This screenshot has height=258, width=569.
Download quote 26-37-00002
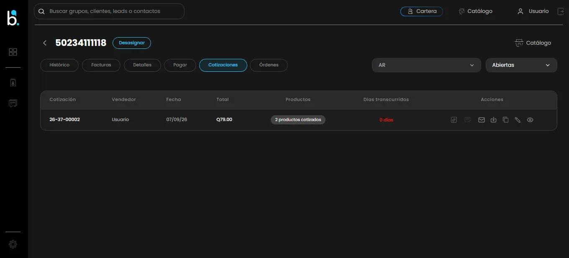pyautogui.click(x=494, y=120)
